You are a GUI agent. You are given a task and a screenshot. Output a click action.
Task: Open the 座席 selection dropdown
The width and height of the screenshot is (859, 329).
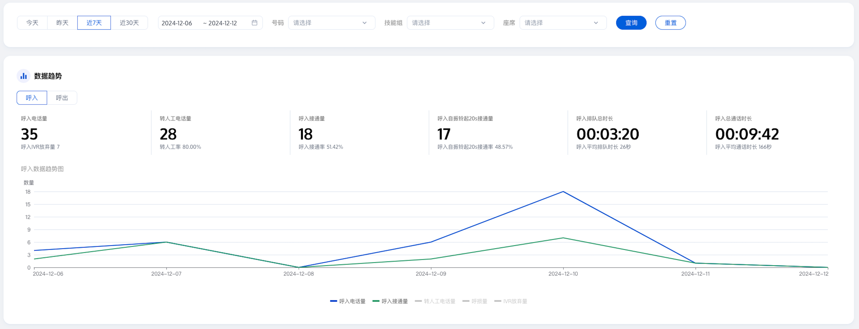[563, 23]
